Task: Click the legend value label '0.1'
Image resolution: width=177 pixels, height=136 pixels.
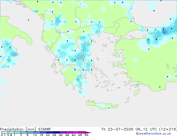Action: (x=3, y=135)
